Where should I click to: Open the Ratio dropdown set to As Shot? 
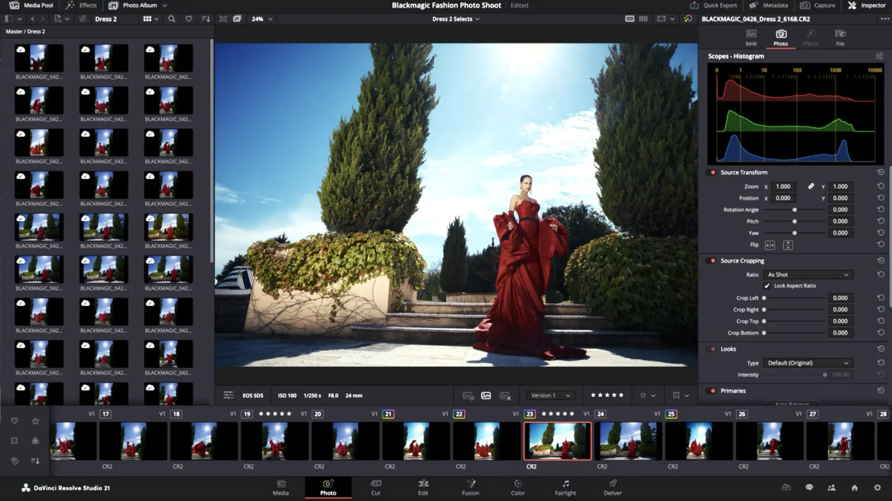point(807,274)
